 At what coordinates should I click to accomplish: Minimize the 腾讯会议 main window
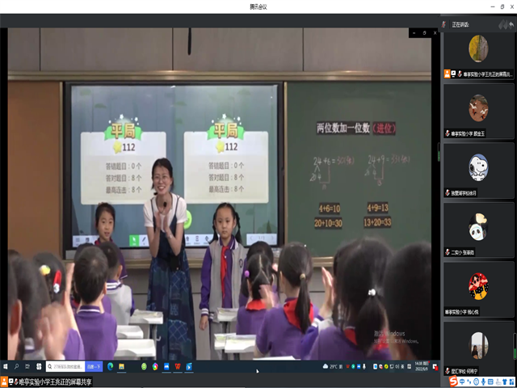493,6
